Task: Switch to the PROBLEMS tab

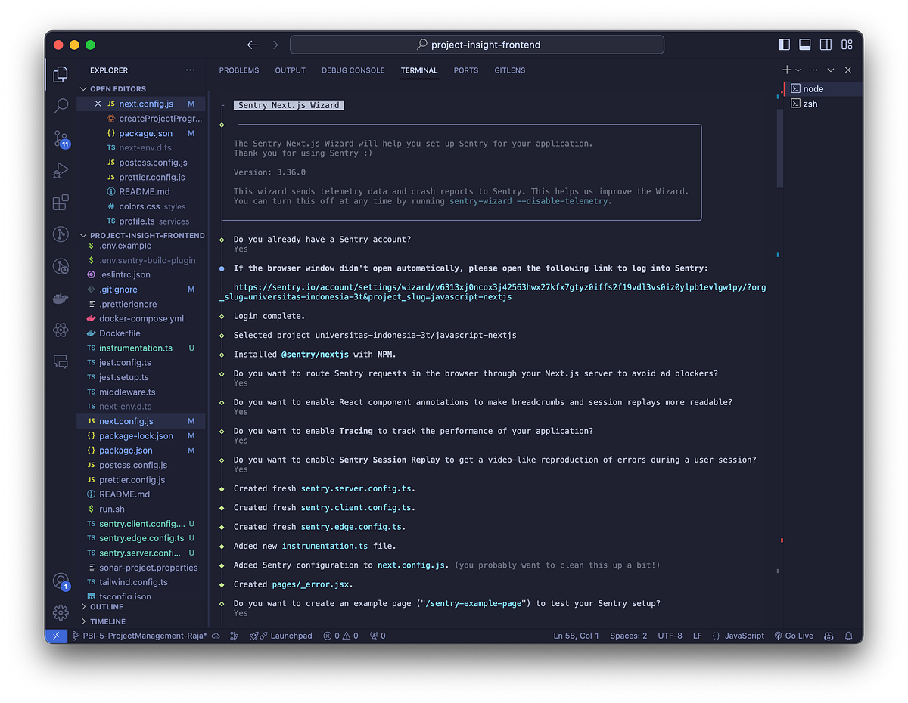Action: [239, 70]
